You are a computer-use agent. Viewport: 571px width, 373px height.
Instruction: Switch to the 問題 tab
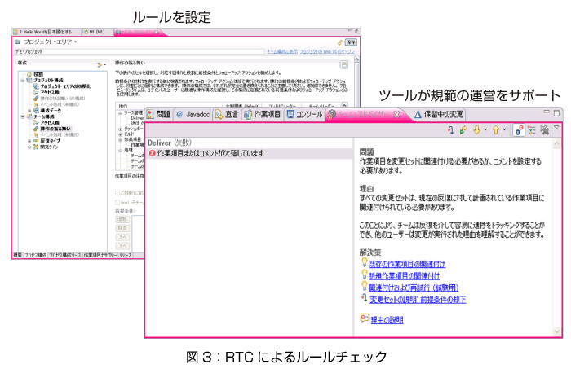pyautogui.click(x=158, y=115)
